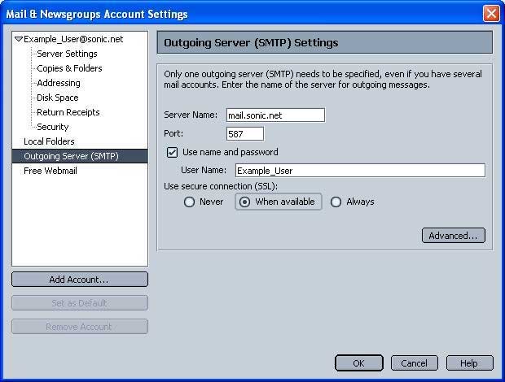Click the User Name input field
Viewport: 505px width, 382px height.
(360, 171)
